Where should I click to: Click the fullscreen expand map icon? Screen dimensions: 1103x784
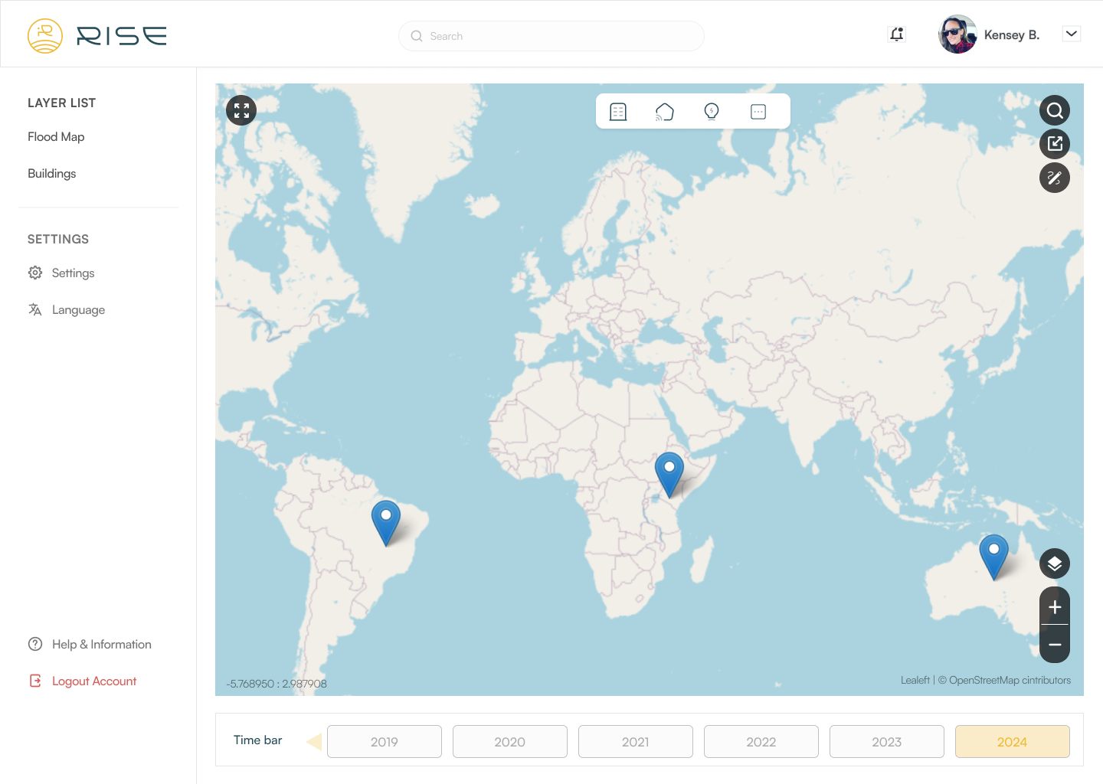(241, 111)
